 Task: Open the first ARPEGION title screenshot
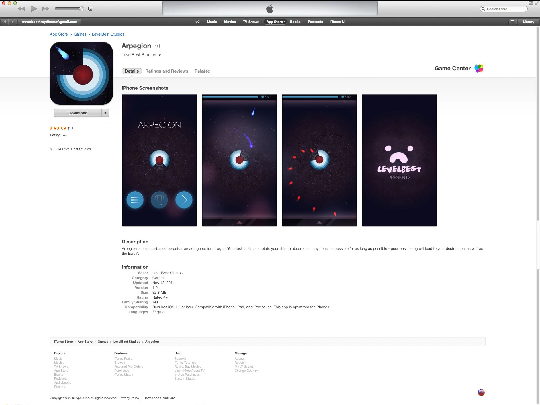coord(159,160)
